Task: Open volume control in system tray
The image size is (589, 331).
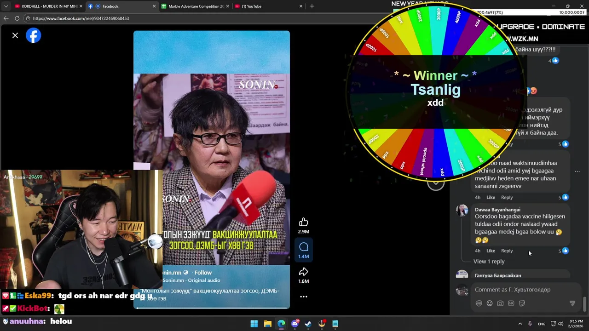Action: point(561,324)
